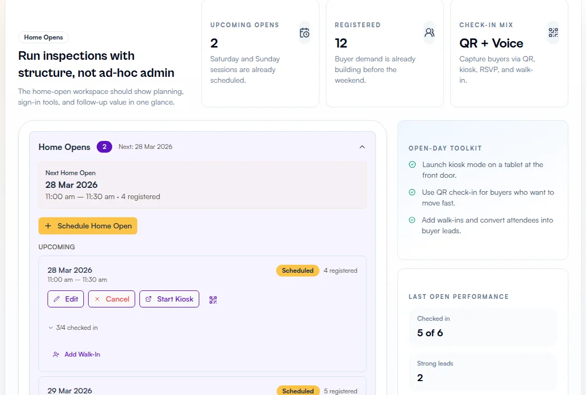This screenshot has height=395, width=586.
Task: Open the QR code for the 28 Mar open
Action: point(213,299)
